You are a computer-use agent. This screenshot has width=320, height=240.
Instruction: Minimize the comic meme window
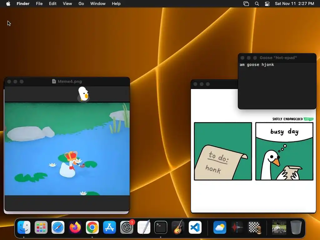coord(202,84)
